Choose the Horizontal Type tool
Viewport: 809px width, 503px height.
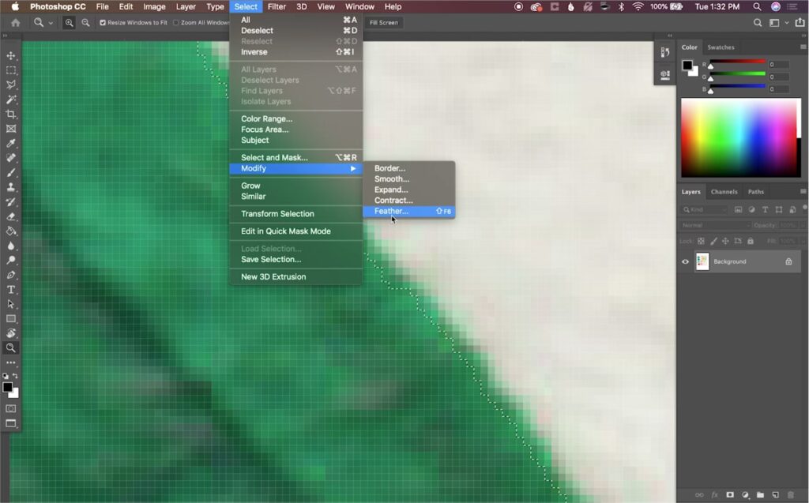point(11,290)
